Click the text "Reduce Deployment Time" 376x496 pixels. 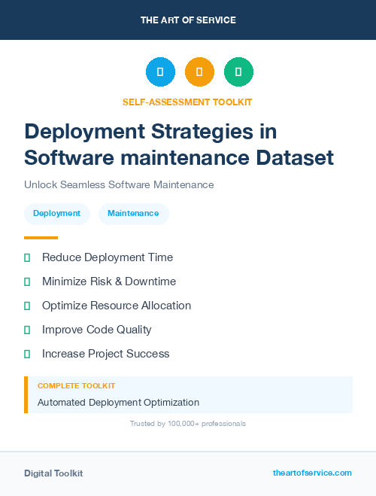108,257
